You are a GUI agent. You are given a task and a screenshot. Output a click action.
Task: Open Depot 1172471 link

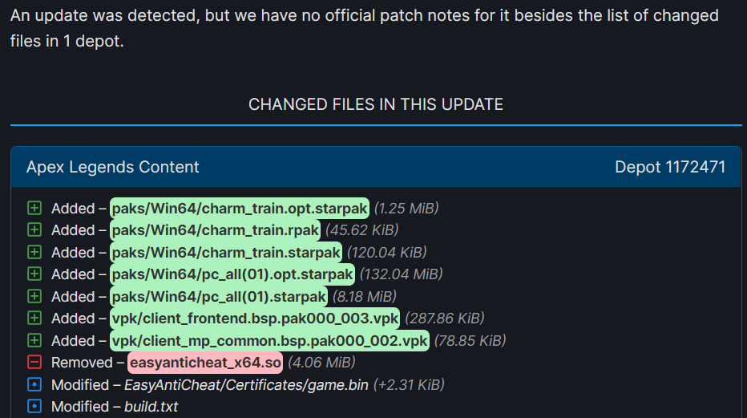[x=670, y=167]
